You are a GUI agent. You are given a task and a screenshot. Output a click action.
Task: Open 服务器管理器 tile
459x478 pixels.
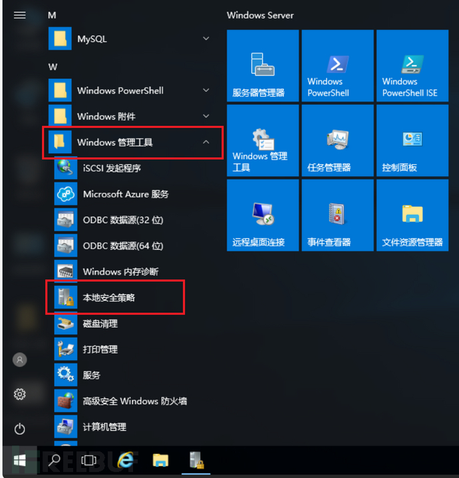click(263, 66)
